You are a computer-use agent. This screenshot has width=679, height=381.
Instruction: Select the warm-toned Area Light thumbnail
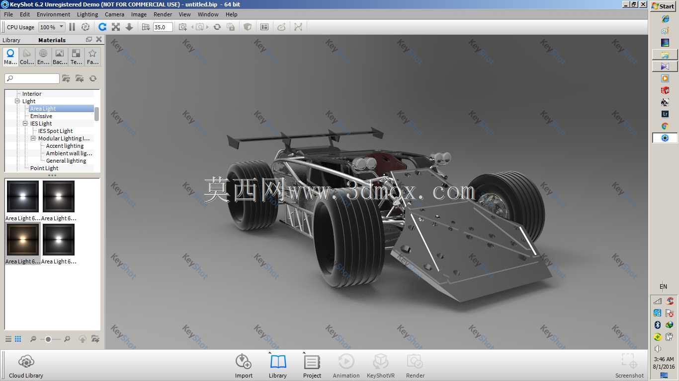point(23,240)
